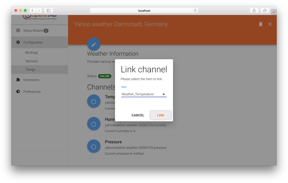288x183 pixels.
Task: Open Preferences in the sidebar
Action: [40, 92]
